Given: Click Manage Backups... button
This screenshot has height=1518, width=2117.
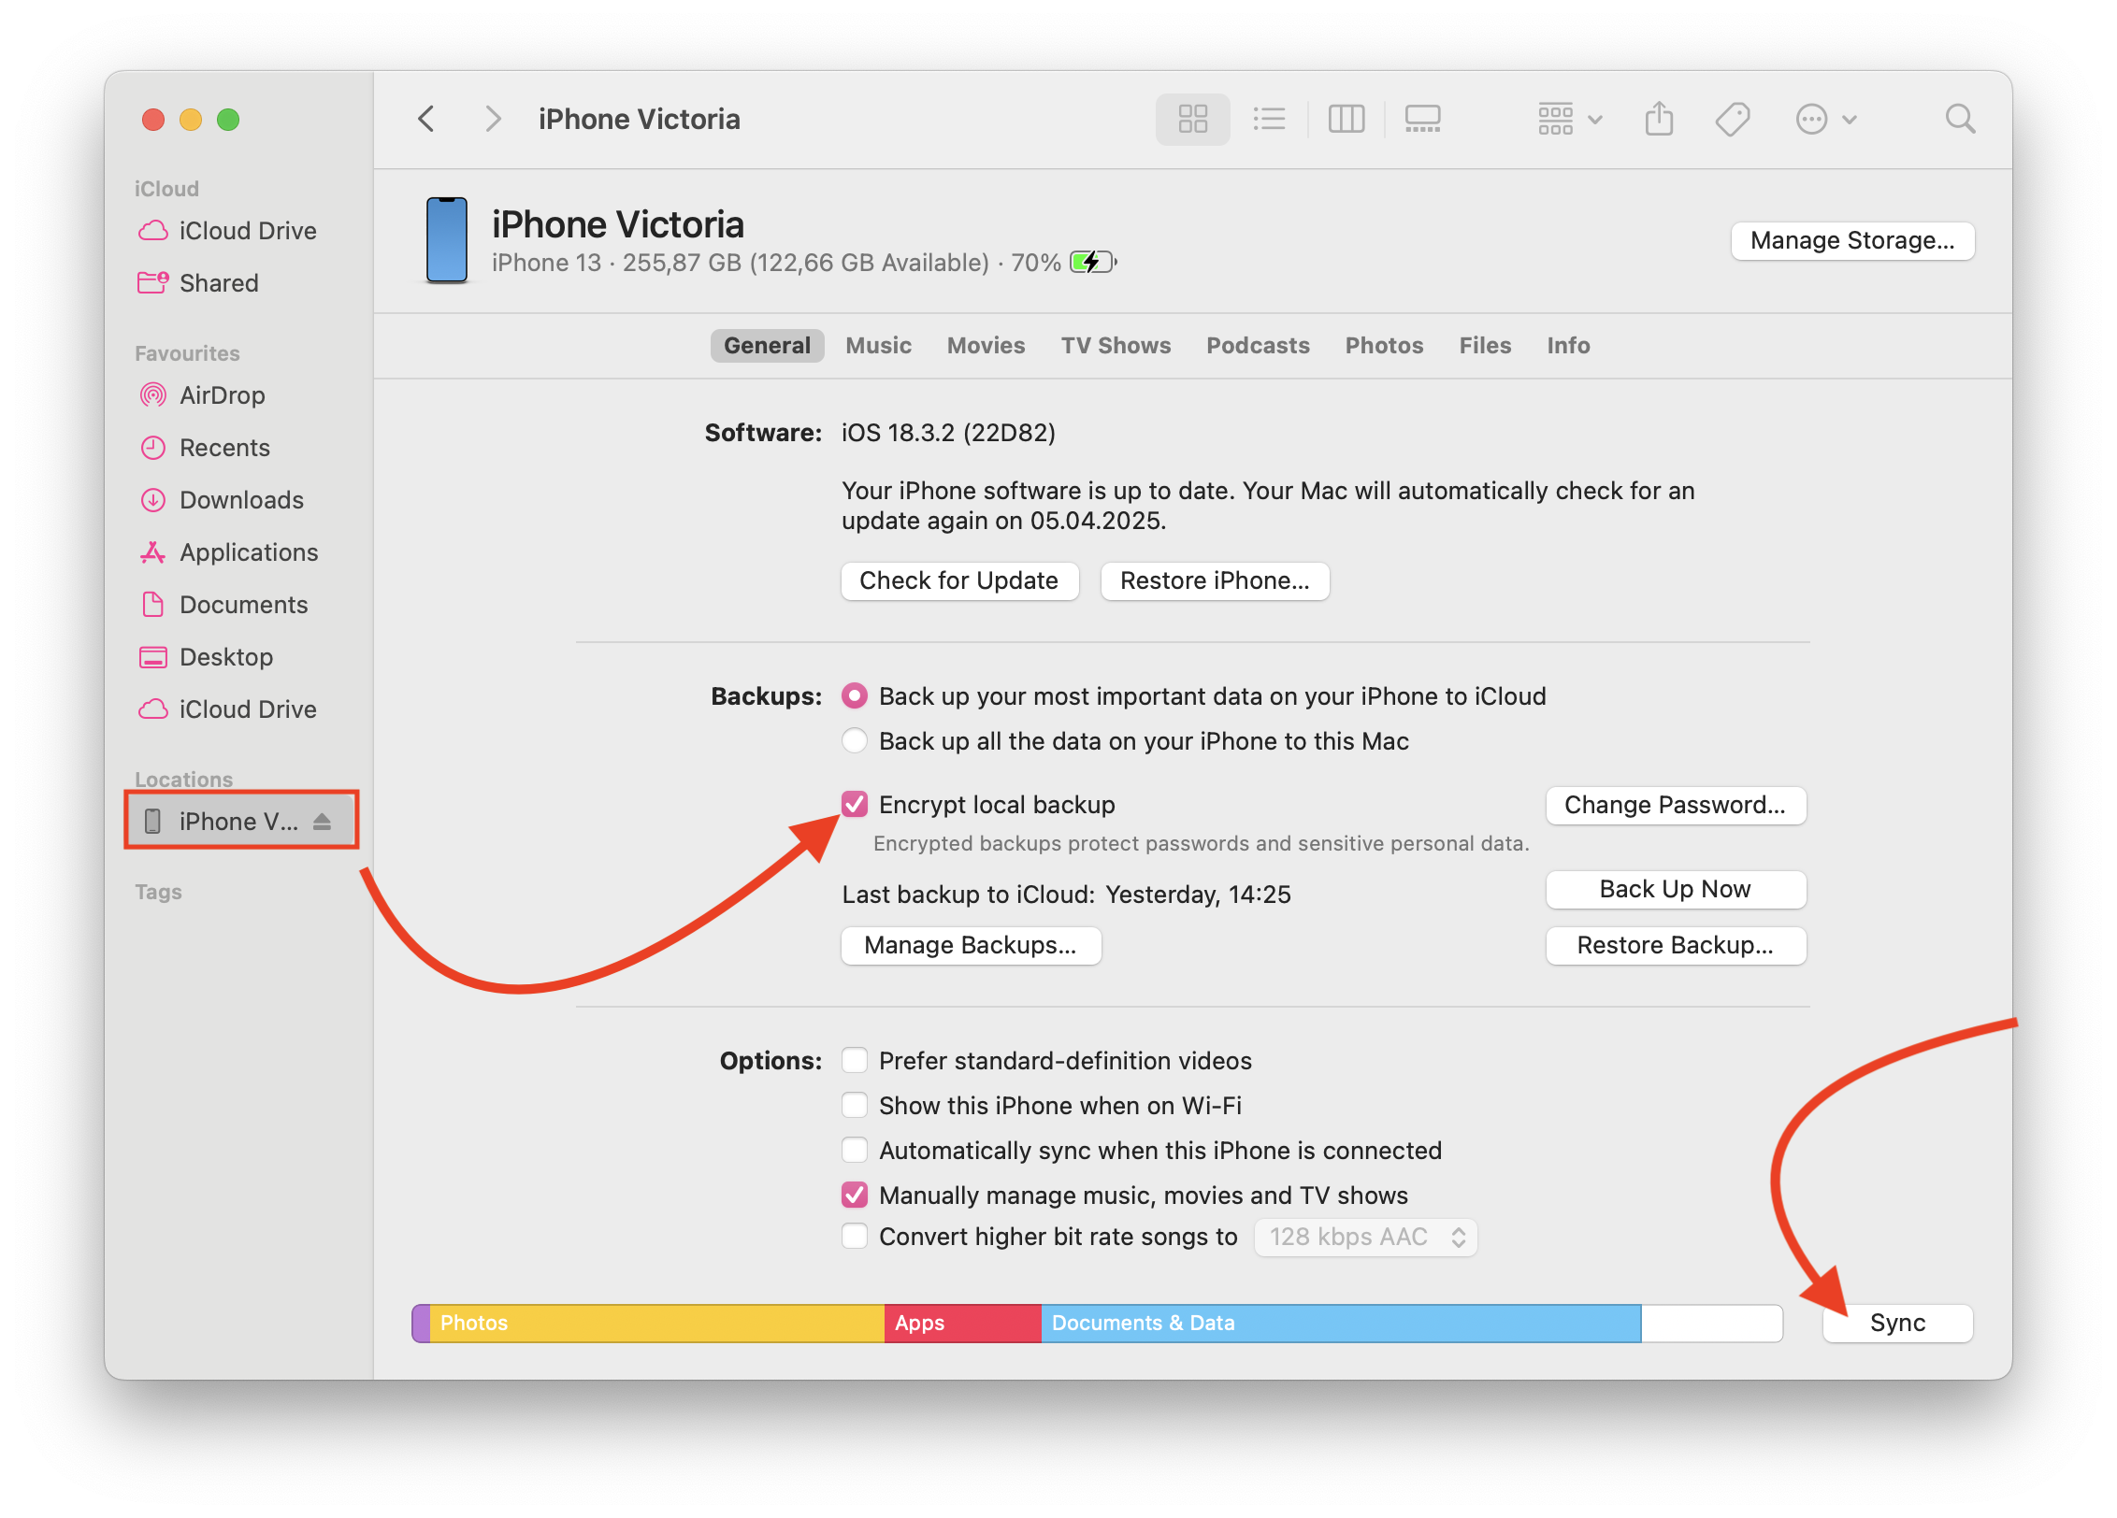Looking at the screenshot, I should [971, 945].
